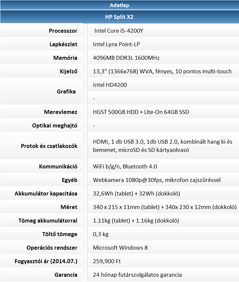Select WiFi b/g/n, Bluetooth 4.0 value
239x282 pixels.
pos(125,166)
